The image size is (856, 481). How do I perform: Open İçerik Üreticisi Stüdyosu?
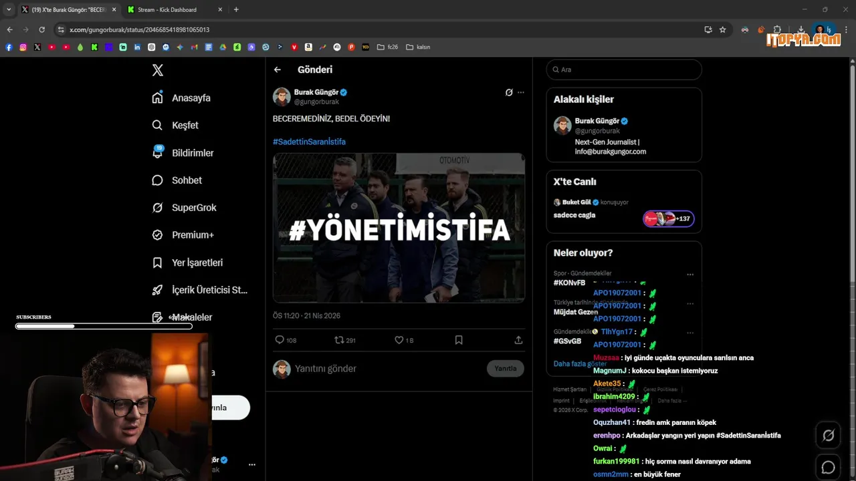pos(200,290)
